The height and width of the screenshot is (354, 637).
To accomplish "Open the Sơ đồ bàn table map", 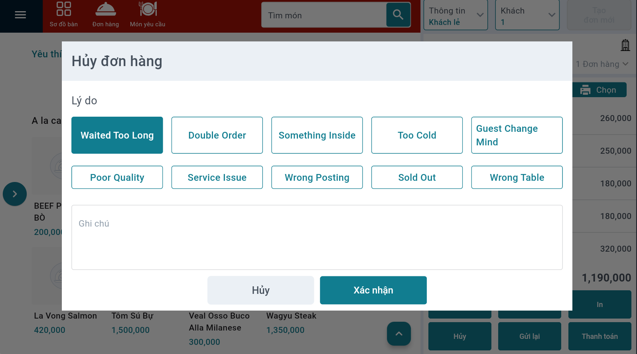I will tap(64, 15).
